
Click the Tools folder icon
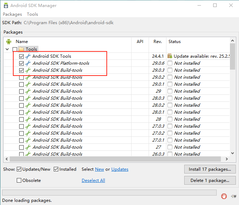(21, 49)
